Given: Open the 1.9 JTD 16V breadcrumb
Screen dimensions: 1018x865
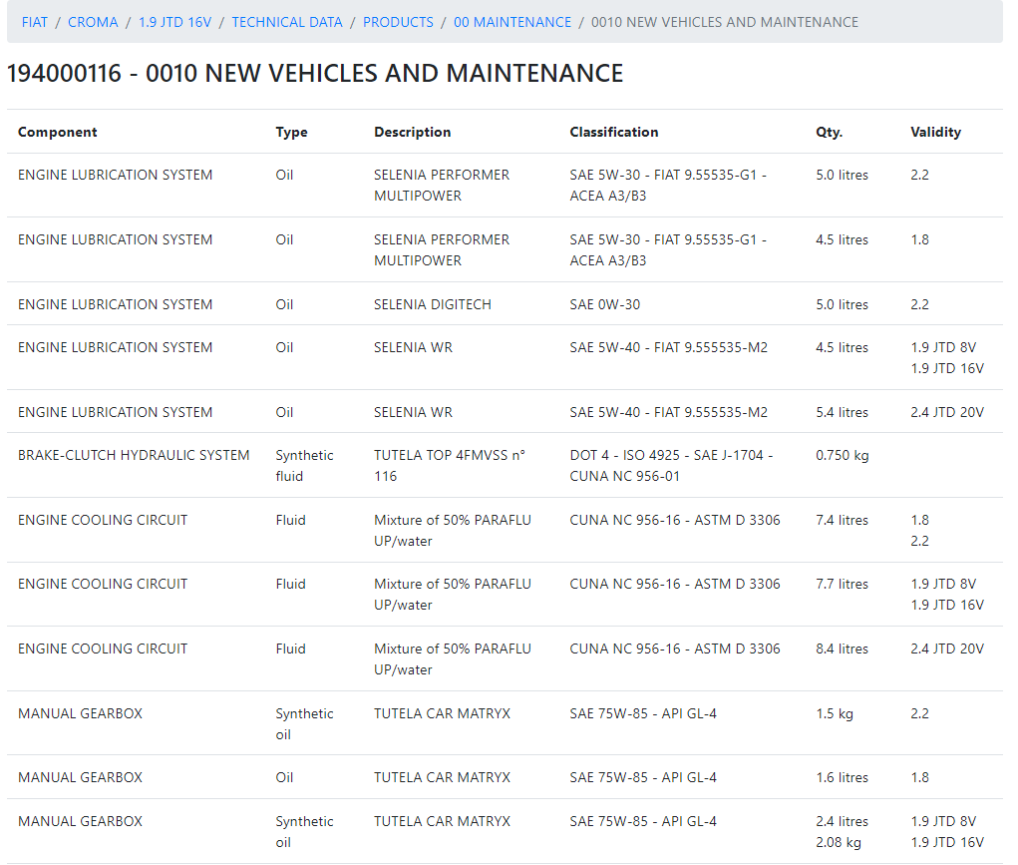Looking at the screenshot, I should point(175,22).
